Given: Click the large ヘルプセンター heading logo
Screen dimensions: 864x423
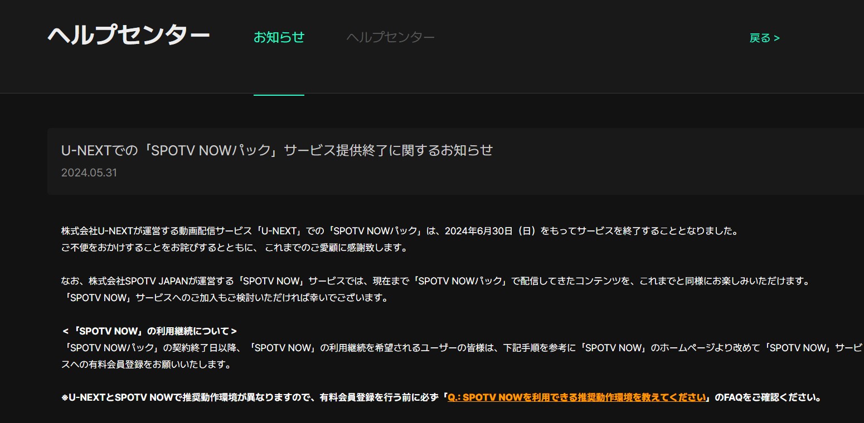Looking at the screenshot, I should click(x=129, y=35).
